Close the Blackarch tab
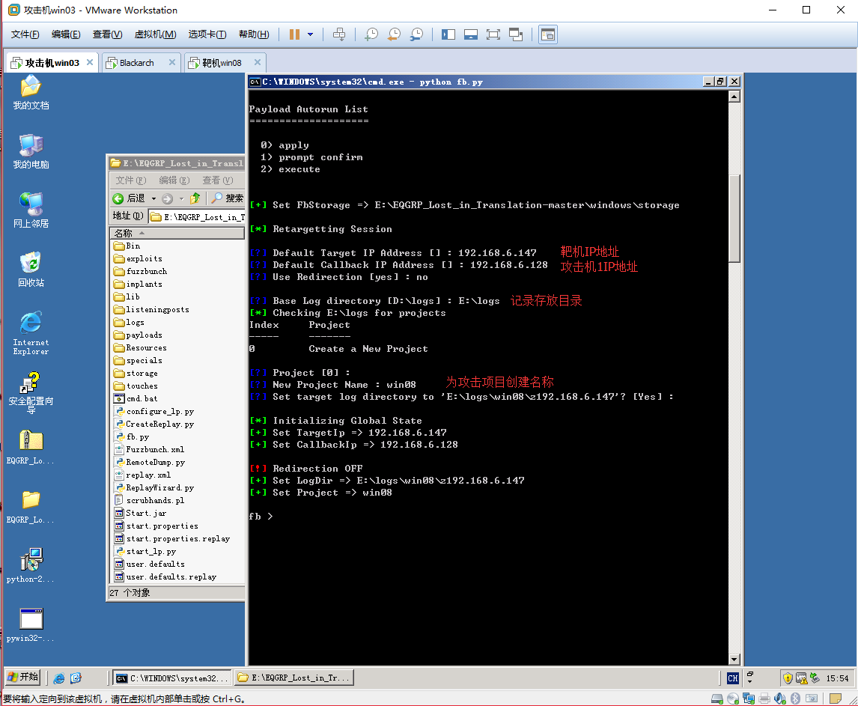The width and height of the screenshot is (858, 706). [171, 62]
